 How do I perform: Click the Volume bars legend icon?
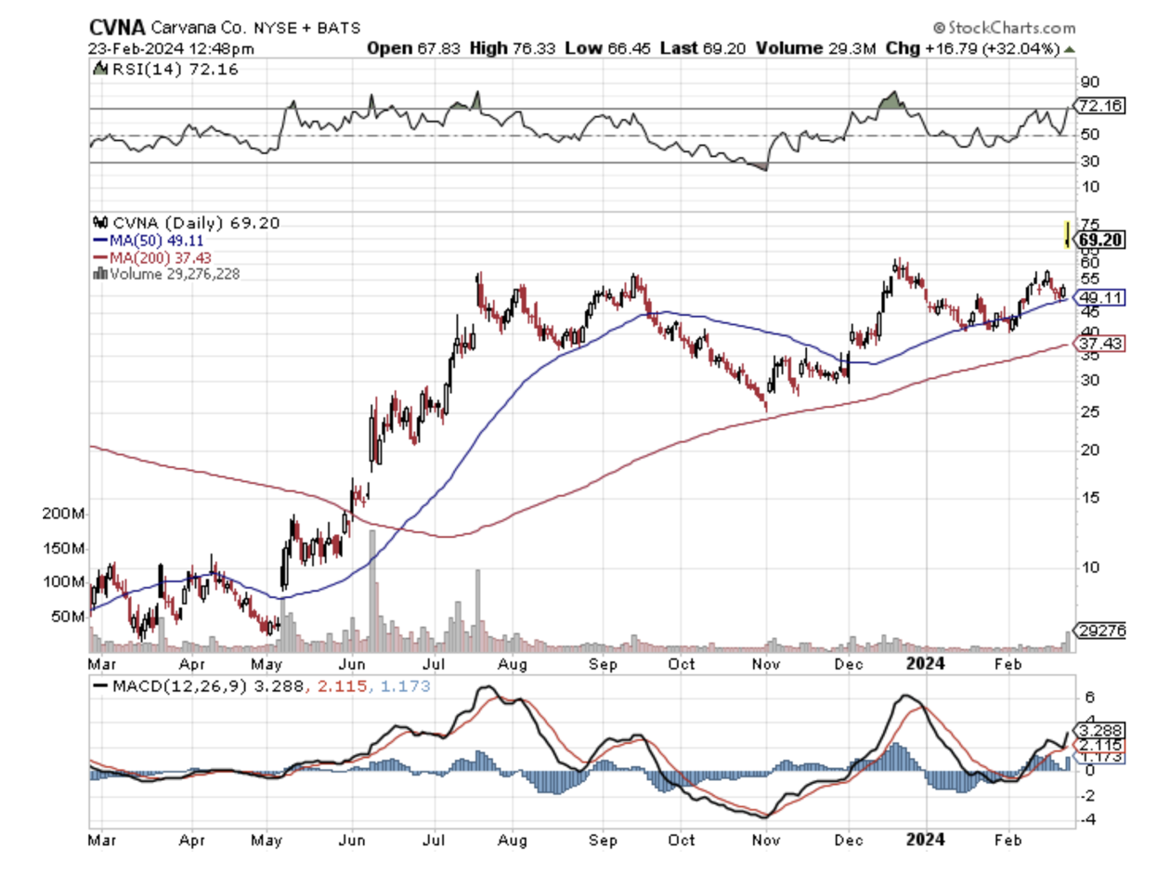click(x=100, y=274)
